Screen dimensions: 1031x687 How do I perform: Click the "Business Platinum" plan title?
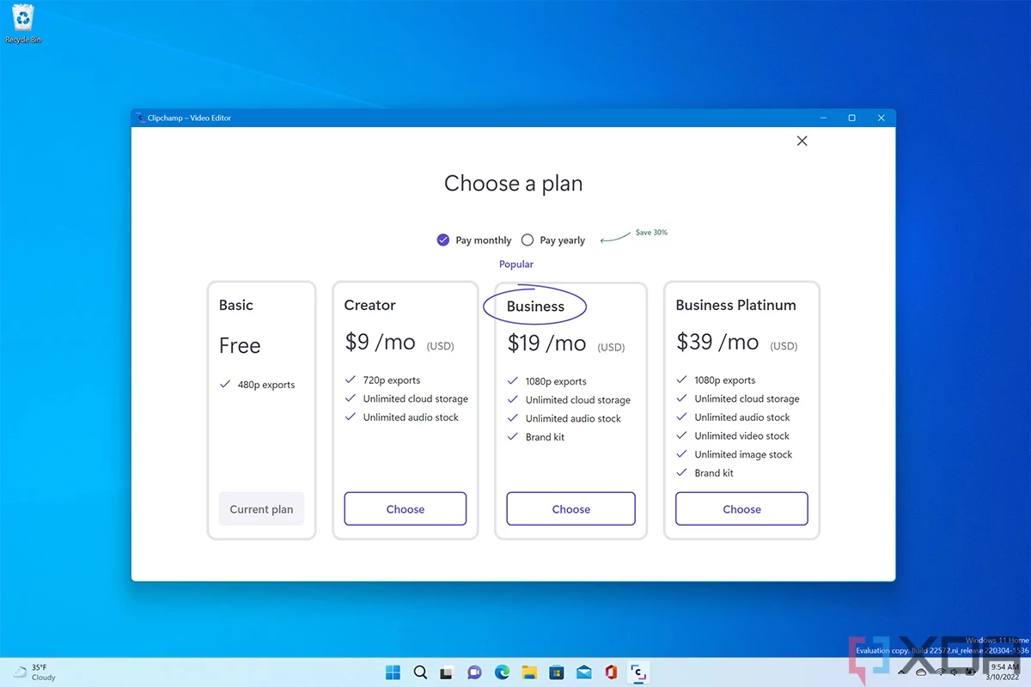pyautogui.click(x=735, y=305)
